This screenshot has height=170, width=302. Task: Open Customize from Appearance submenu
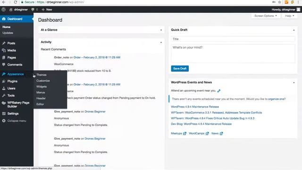(43, 81)
